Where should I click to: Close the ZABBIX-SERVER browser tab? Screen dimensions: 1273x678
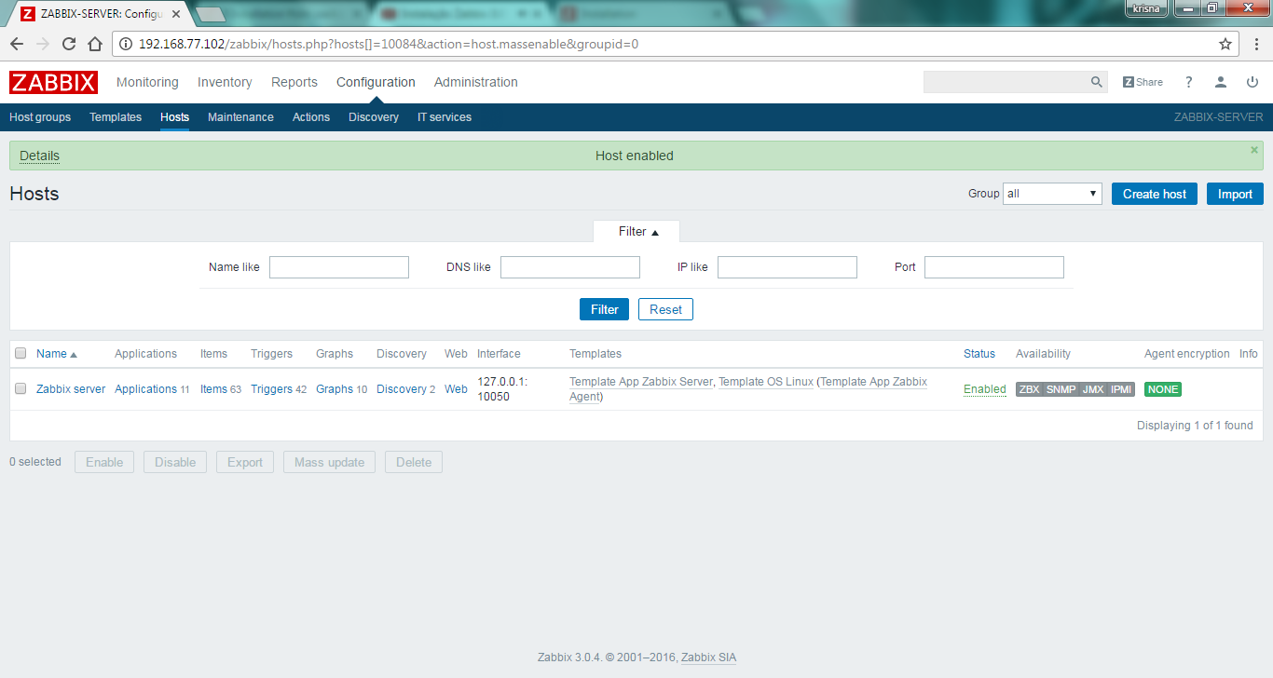click(176, 14)
